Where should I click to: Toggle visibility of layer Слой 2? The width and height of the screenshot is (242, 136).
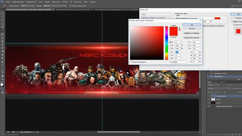[x=208, y=99]
